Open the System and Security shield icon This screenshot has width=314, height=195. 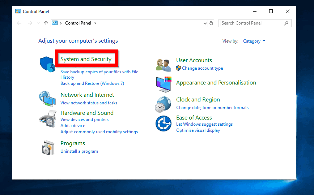(x=47, y=64)
